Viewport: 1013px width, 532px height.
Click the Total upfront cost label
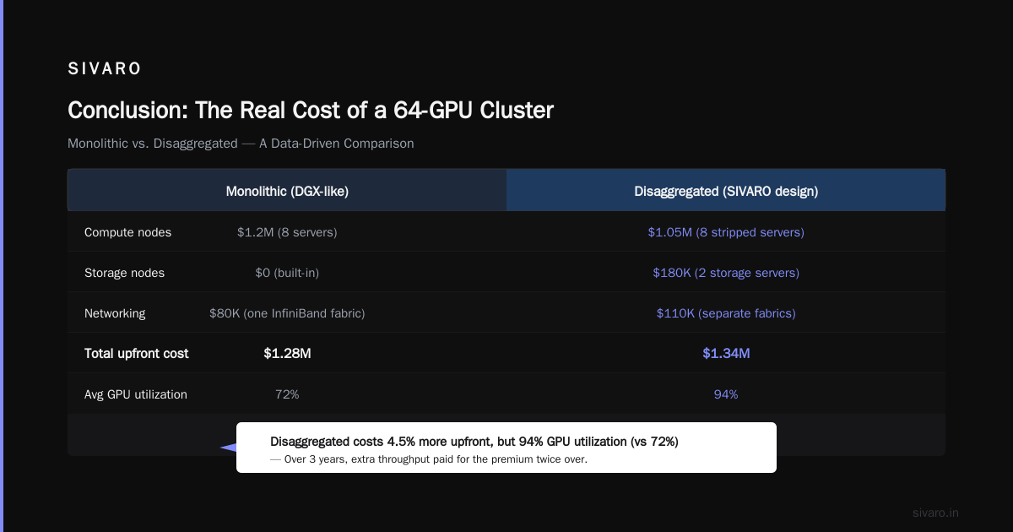[137, 353]
